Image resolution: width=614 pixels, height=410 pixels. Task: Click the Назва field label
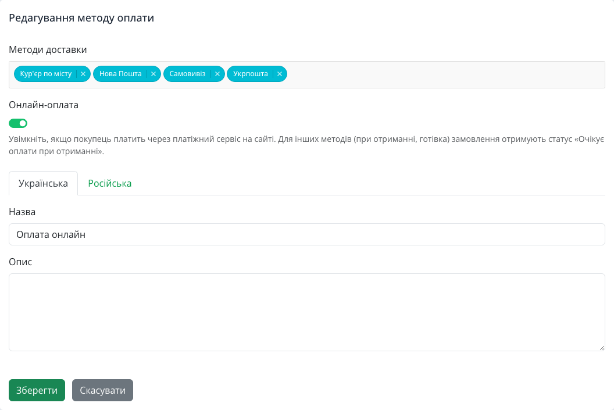22,212
